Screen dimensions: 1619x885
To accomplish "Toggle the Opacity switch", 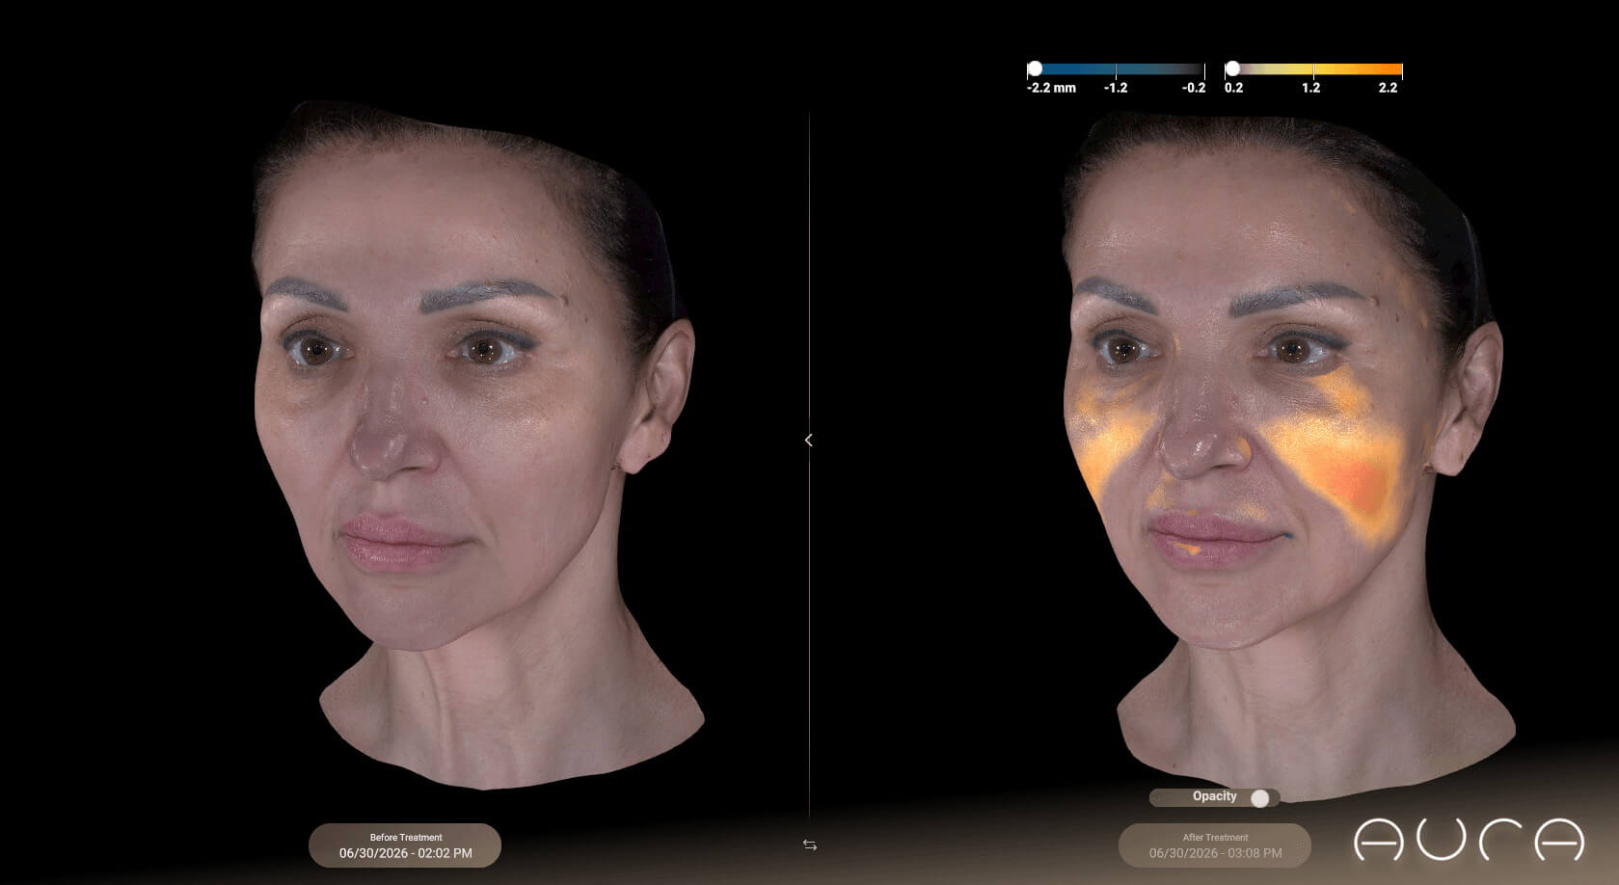I will pyautogui.click(x=1259, y=798).
